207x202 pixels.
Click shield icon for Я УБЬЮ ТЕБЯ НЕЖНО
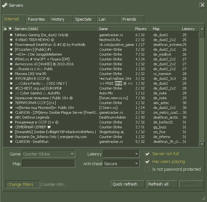click(11, 40)
